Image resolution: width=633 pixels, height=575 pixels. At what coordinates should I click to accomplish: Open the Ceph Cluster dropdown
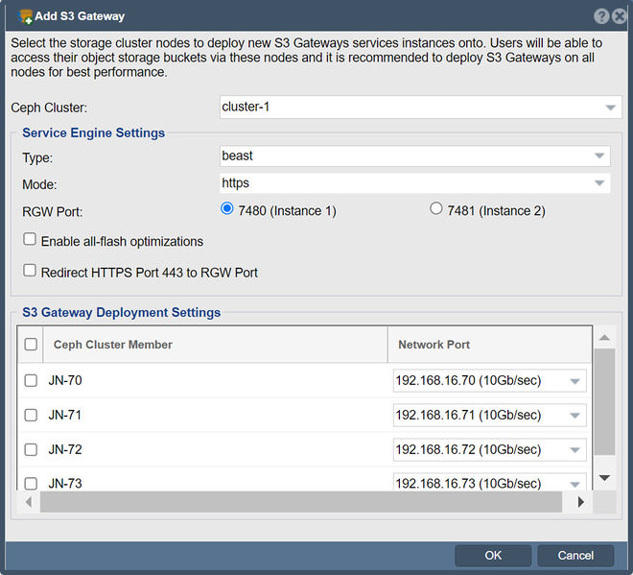(x=420, y=108)
